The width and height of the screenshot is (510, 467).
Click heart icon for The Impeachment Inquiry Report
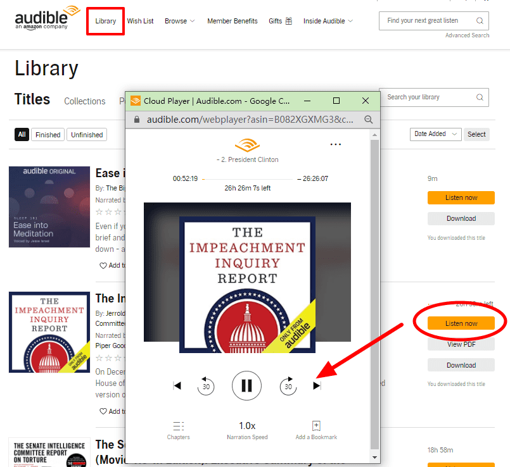click(103, 411)
